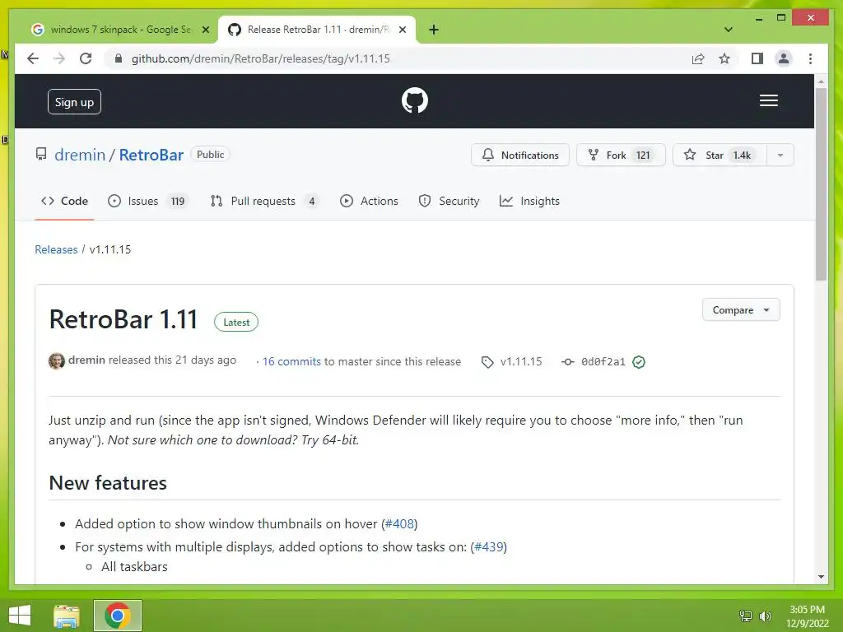Click the page vertical scrollbar thumb
The width and height of the screenshot is (843, 632).
pos(821,184)
